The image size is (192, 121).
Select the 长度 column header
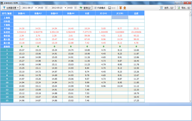coord(87,13)
